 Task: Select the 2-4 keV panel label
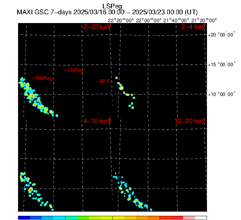tap(193, 27)
